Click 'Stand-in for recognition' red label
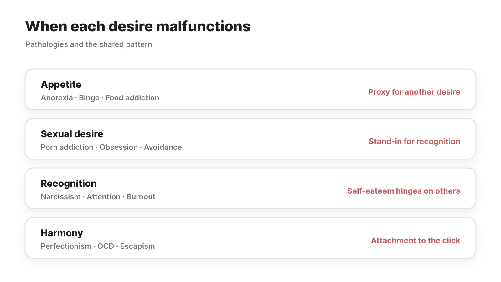Screen dimensions: 501x282 414,141
